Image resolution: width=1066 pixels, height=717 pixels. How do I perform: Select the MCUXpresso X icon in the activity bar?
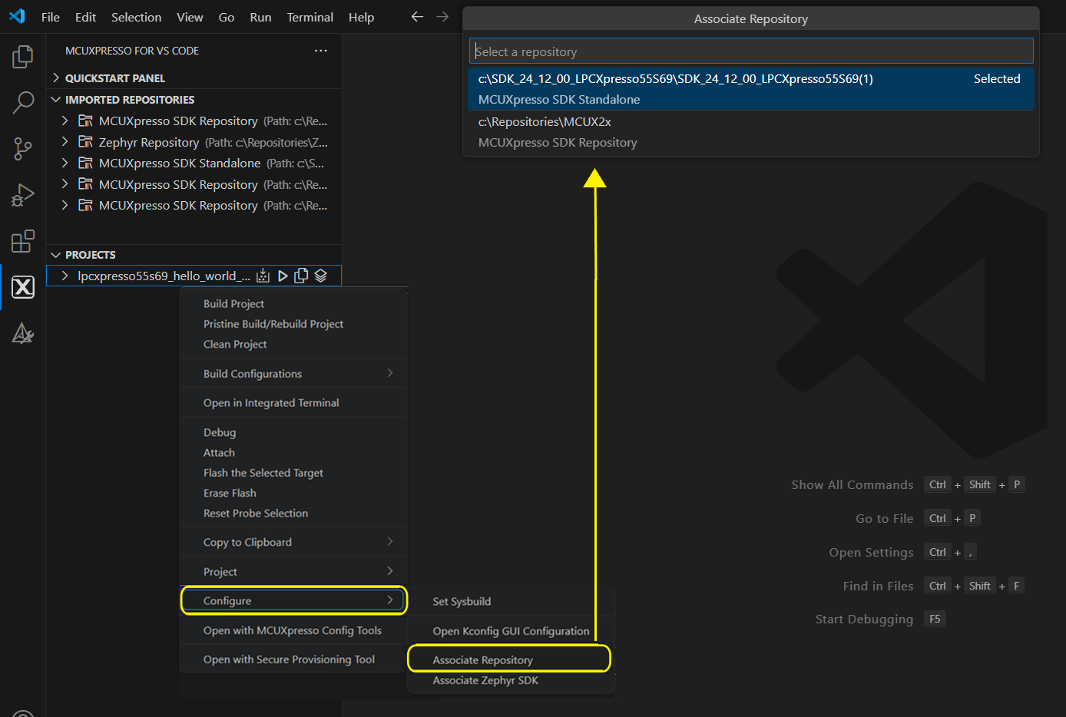coord(23,287)
